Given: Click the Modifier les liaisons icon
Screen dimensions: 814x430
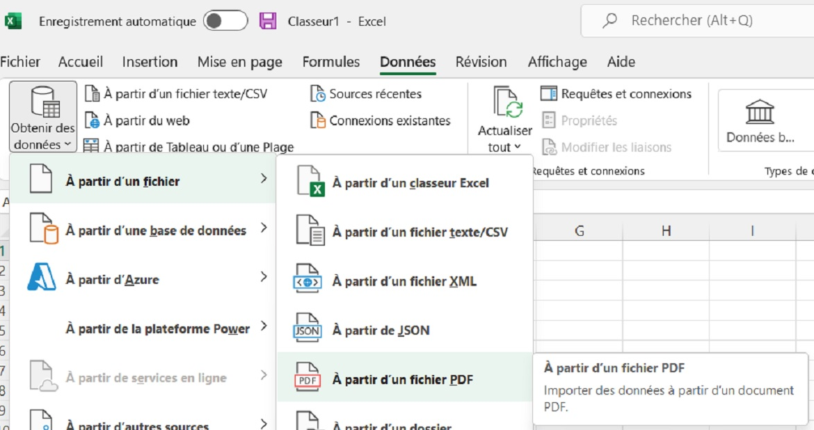Looking at the screenshot, I should (549, 147).
